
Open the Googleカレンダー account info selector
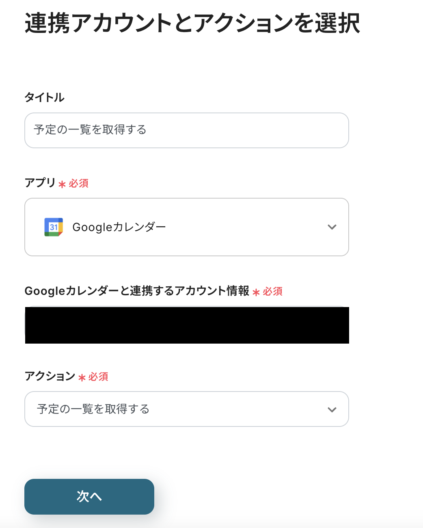pyautogui.click(x=187, y=325)
